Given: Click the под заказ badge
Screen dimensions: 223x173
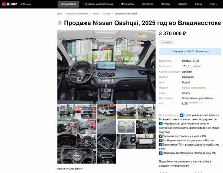Looking at the screenshot, I should pos(166,43).
